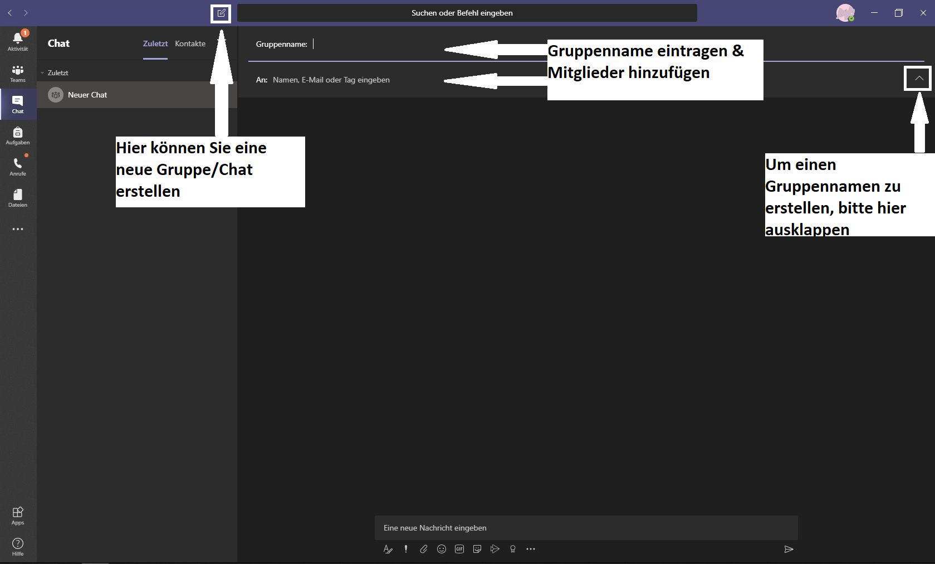Image resolution: width=935 pixels, height=564 pixels.
Task: Collapse the group name field chevron
Action: [919, 79]
